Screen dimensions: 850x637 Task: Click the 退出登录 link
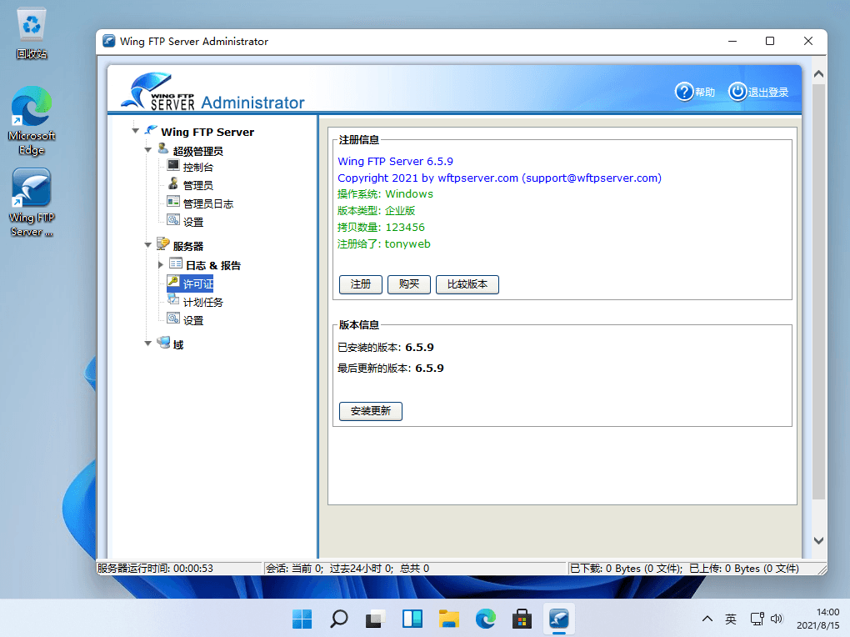pyautogui.click(x=768, y=93)
